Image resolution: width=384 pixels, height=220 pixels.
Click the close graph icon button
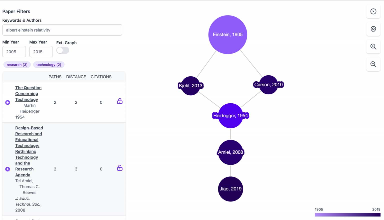[373, 12]
